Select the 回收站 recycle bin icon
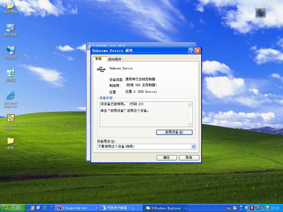 coord(11,75)
